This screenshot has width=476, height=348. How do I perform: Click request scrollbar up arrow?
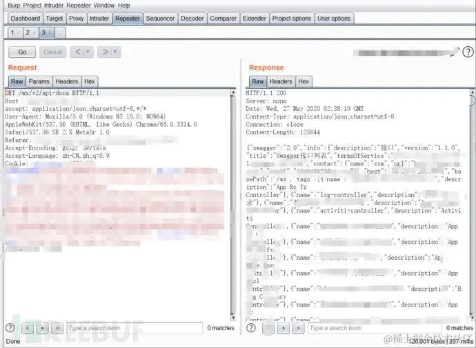click(233, 92)
